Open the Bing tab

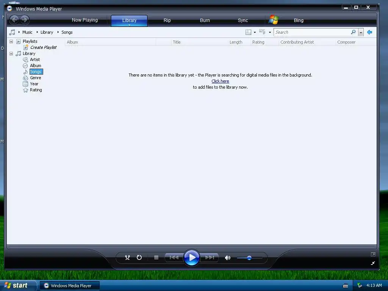click(x=299, y=20)
